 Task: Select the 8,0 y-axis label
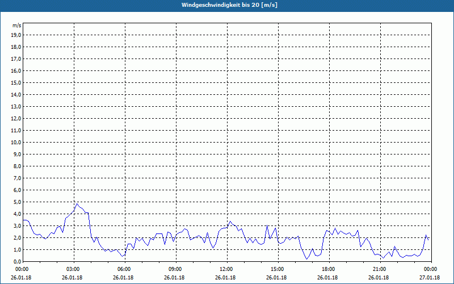coord(18,166)
